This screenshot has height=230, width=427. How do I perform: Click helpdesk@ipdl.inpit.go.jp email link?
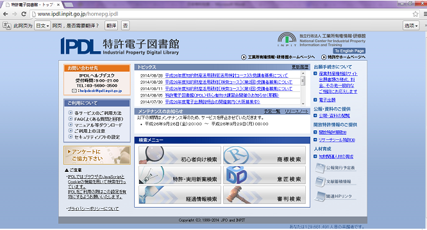[x=101, y=91]
